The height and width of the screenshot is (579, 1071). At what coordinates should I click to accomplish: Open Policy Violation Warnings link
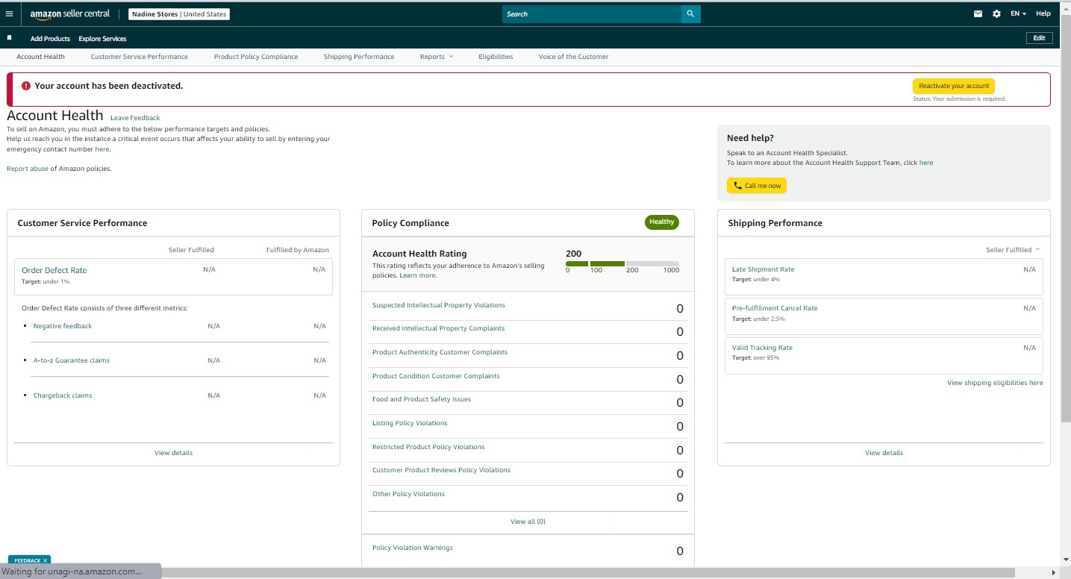point(413,548)
